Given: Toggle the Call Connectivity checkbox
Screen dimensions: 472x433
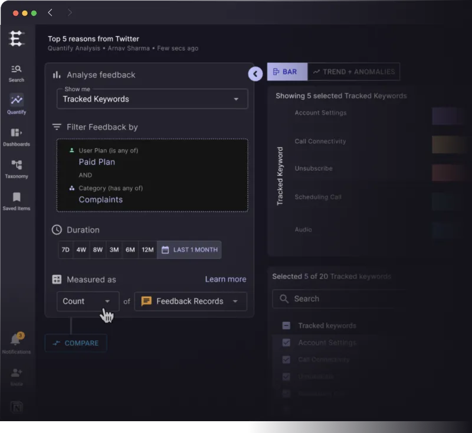Looking at the screenshot, I should click(286, 360).
